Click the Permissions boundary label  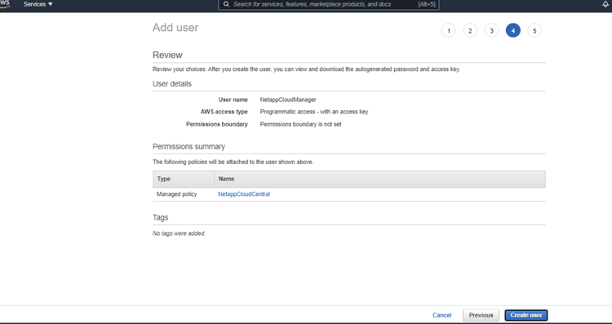pyautogui.click(x=216, y=124)
